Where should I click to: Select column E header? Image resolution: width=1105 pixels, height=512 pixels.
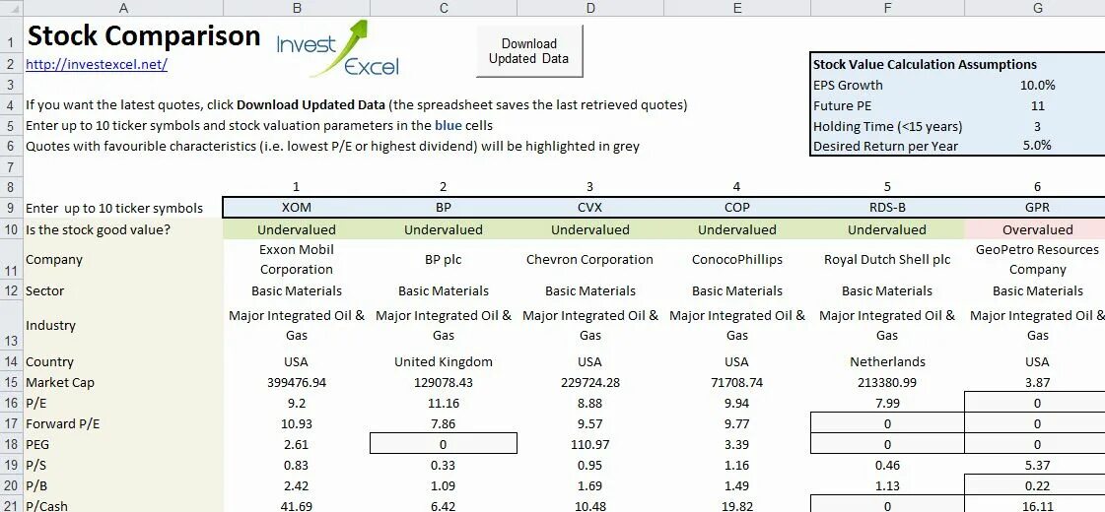coord(737,8)
